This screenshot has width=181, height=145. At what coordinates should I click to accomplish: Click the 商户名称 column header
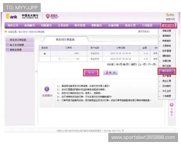click(x=95, y=48)
